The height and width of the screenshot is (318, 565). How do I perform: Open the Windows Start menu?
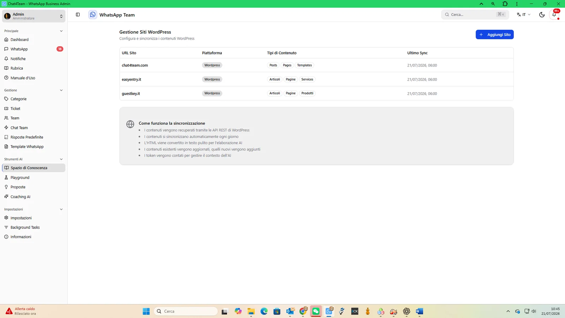tap(146, 311)
